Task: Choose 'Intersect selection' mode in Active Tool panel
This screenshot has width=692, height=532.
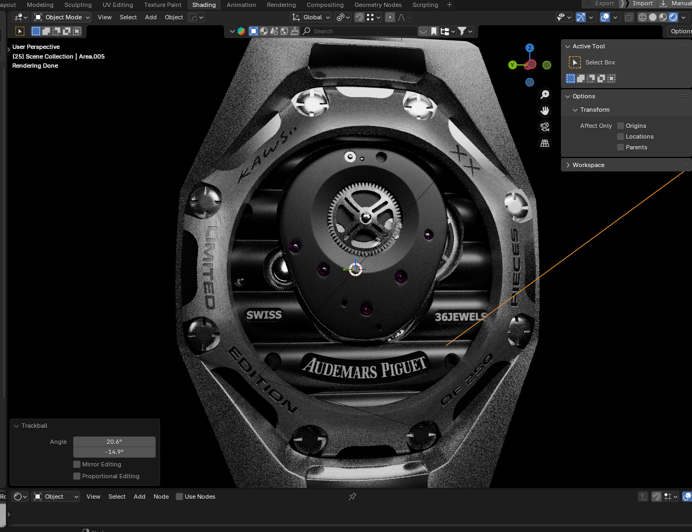Action: point(611,78)
